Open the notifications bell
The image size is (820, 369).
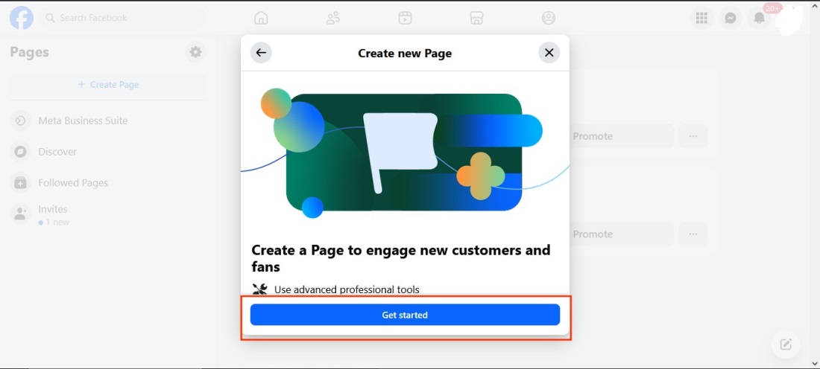pos(759,18)
